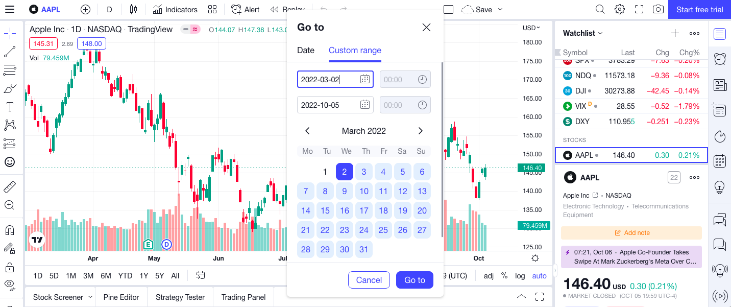Screen dimensions: 731x307
Task: Click the 2022-03-02 date input field
Action: pyautogui.click(x=329, y=79)
